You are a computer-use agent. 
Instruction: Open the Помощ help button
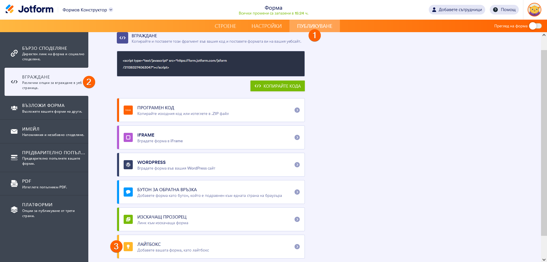click(x=504, y=10)
